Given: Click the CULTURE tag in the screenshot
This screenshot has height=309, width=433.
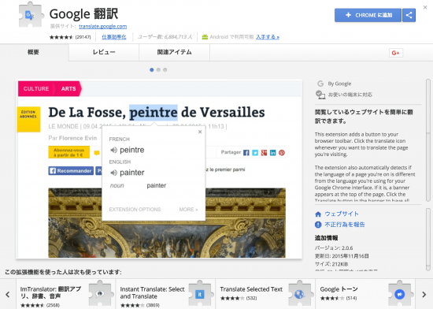Looking at the screenshot, I should (36, 89).
